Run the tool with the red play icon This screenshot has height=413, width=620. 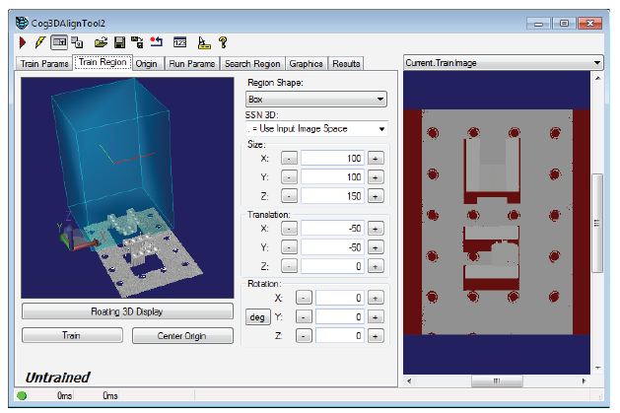pos(23,42)
